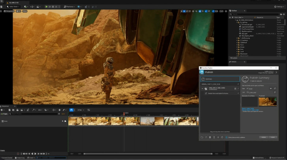Image resolution: width=287 pixels, height=160 pixels.
Task: Click the Stop simulation square button
Action: click(x=53, y=7)
